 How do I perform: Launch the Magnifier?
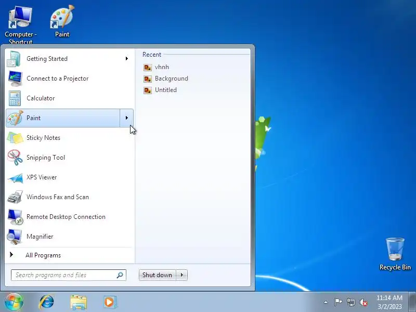70,237
